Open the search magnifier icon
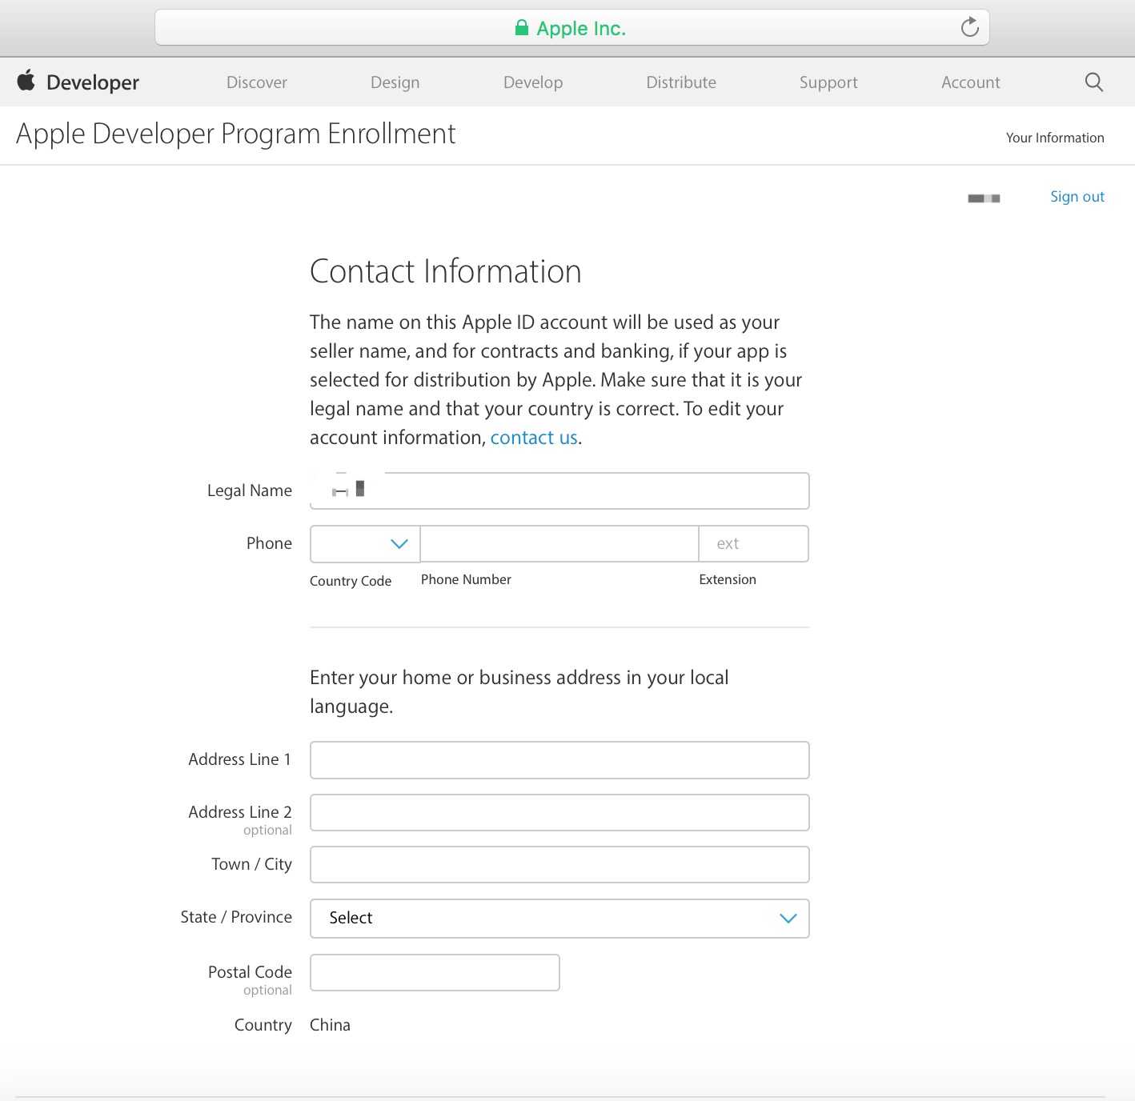 pos(1093,82)
